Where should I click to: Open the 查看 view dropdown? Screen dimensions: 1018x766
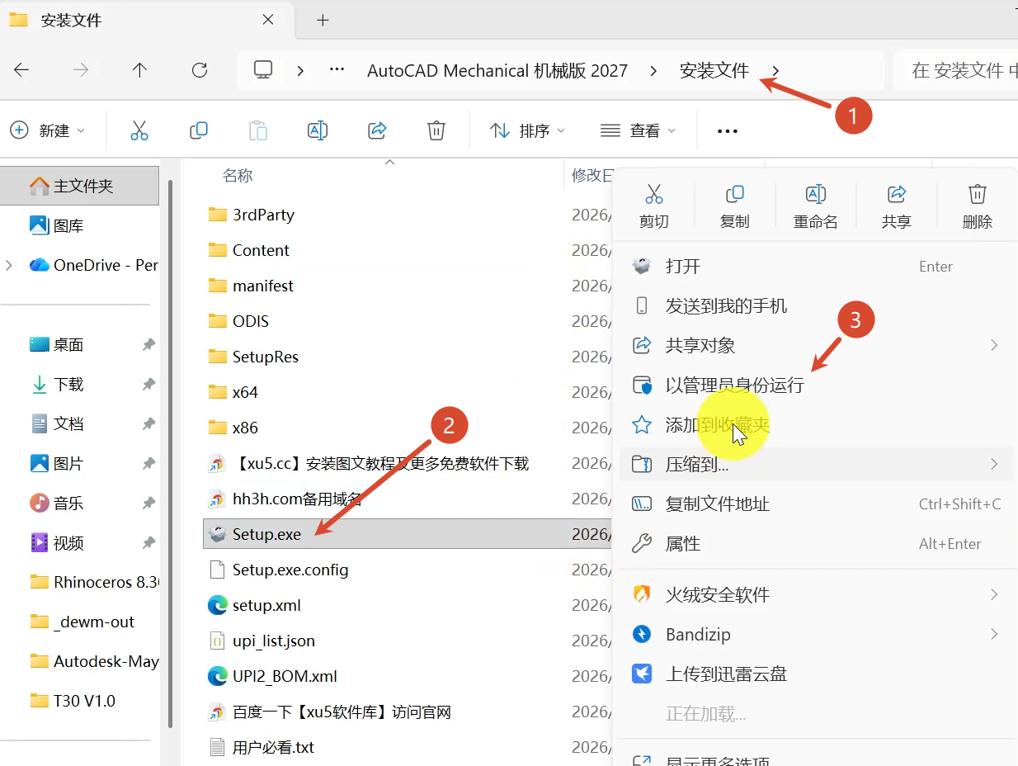638,130
